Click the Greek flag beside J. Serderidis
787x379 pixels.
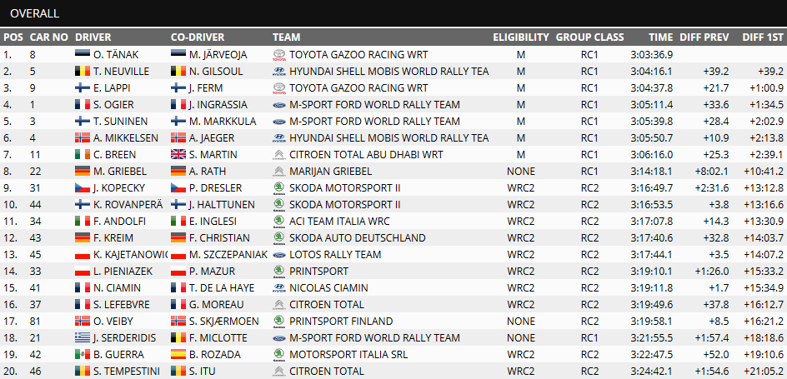coord(83,338)
